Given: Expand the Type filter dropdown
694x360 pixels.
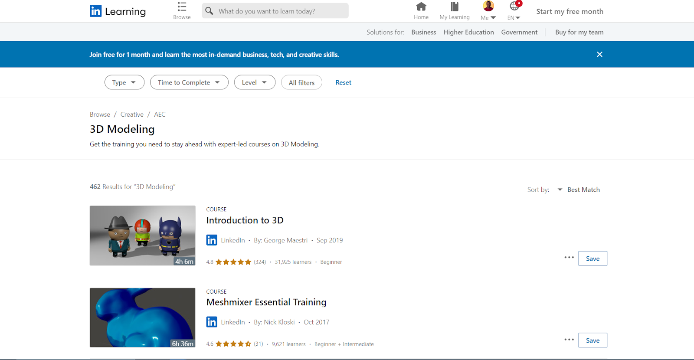Looking at the screenshot, I should (124, 82).
